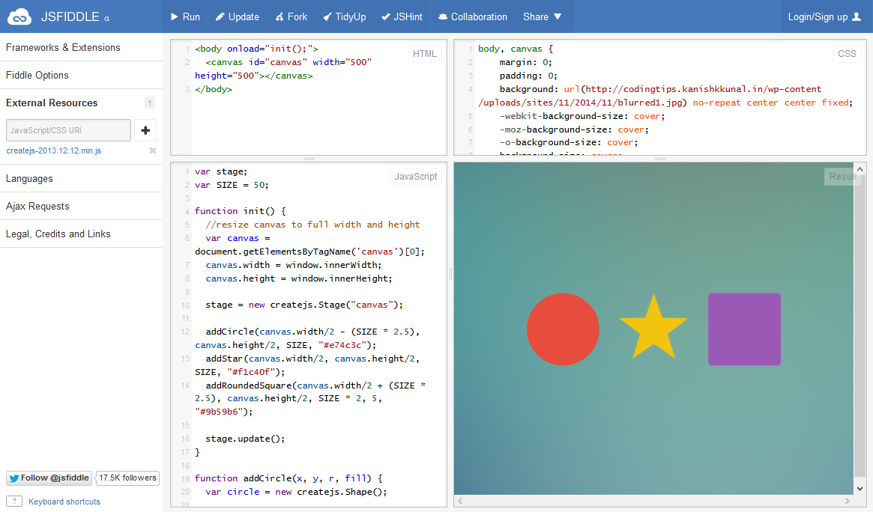The image size is (873, 512).
Task: Click the question mark help icon
Action: pos(14,502)
